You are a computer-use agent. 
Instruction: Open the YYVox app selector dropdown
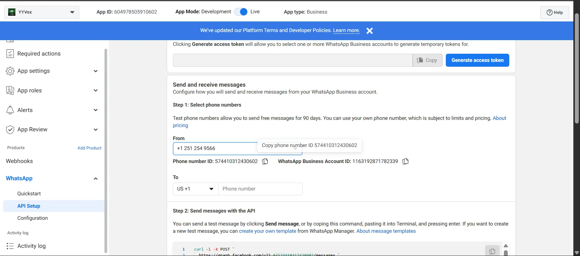(x=42, y=12)
